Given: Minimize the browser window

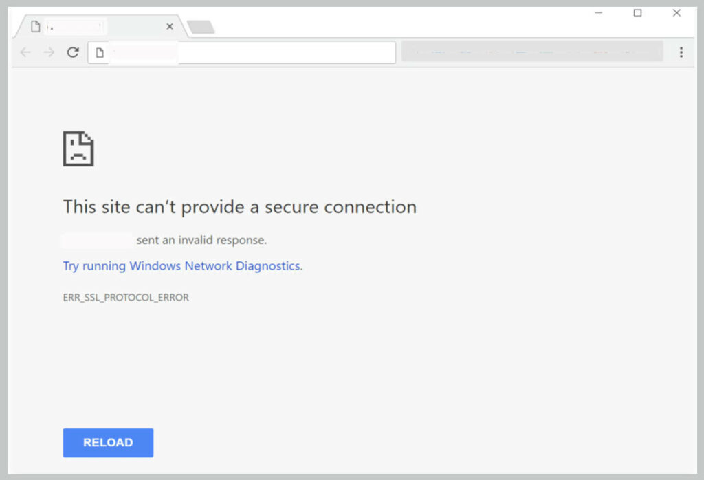Looking at the screenshot, I should [x=599, y=12].
